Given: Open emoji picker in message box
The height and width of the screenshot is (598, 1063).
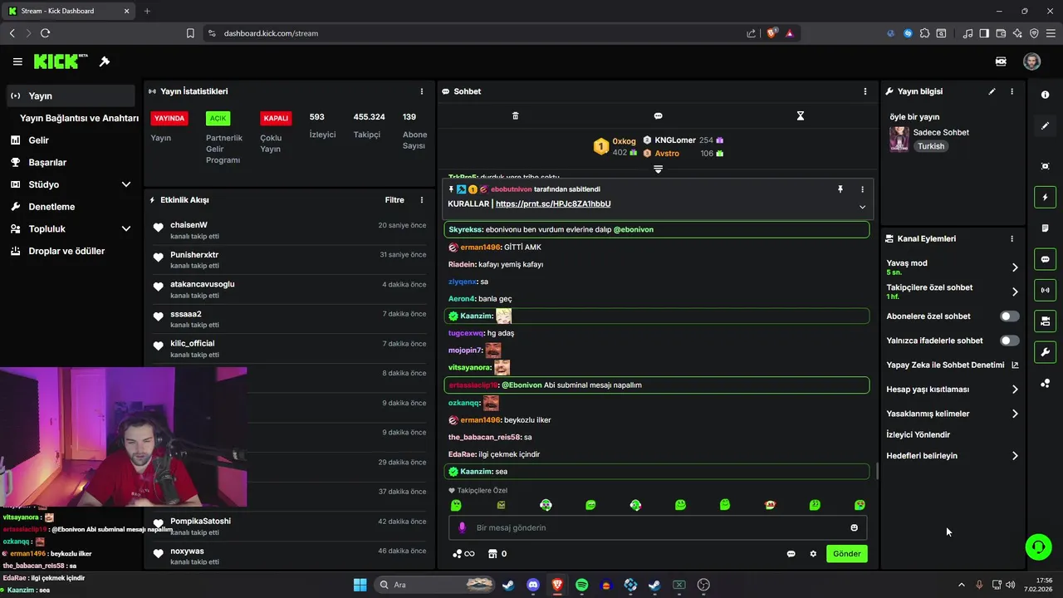Looking at the screenshot, I should point(854,527).
